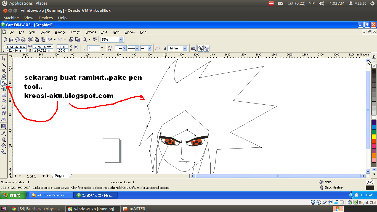Select the Pick tool arrow

(4, 58)
